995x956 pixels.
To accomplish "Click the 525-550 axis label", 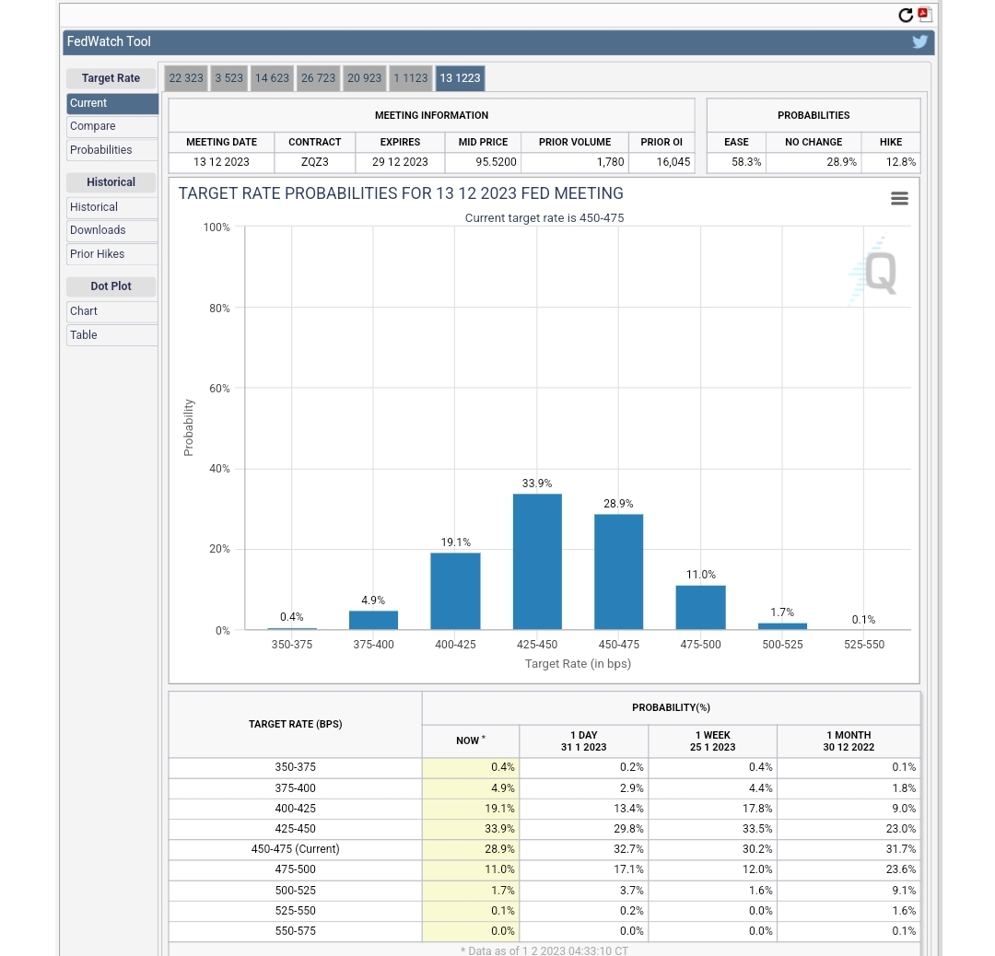I will (863, 645).
